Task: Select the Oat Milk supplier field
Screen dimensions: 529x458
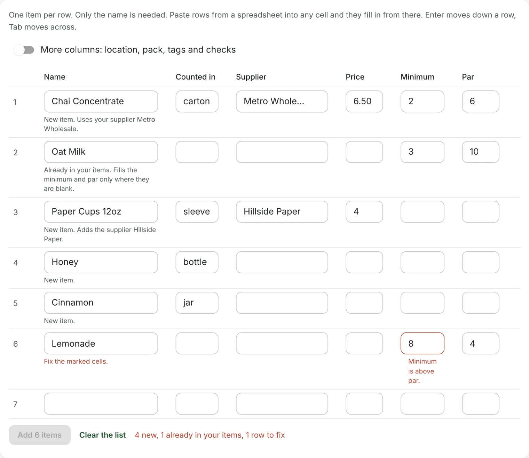Action: [x=282, y=152]
